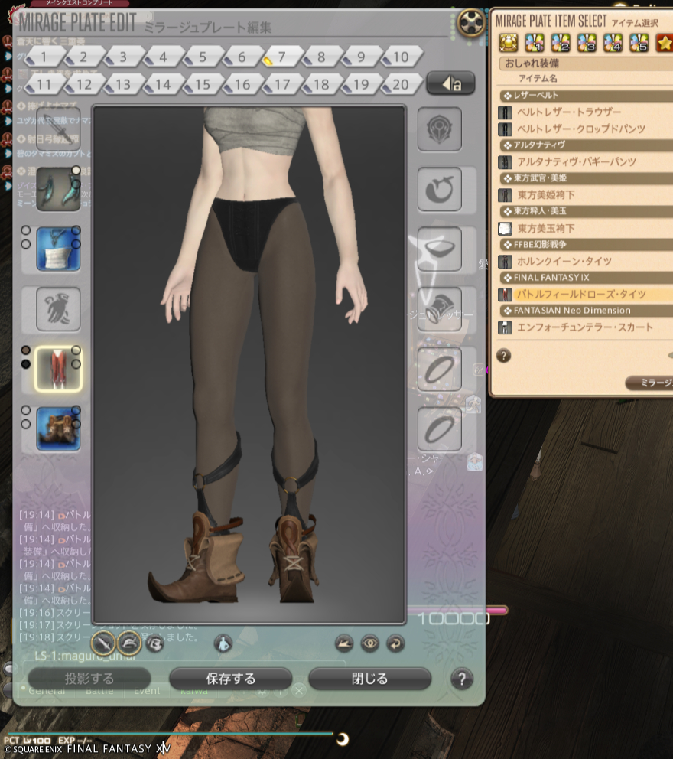Pick the empty earrings slot
Viewport: 673px width, 759px height.
point(439,129)
